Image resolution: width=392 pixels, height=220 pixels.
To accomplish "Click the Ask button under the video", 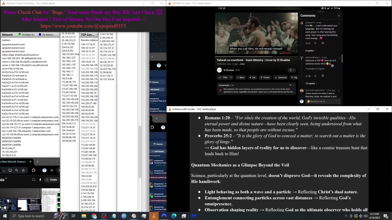I will [x=252, y=77].
